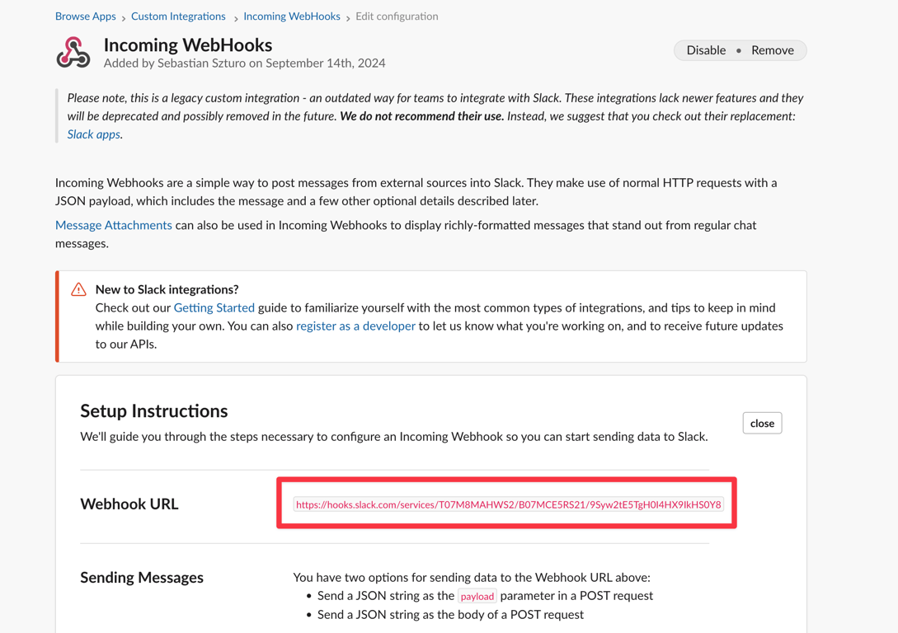The height and width of the screenshot is (633, 898).
Task: Click the Incoming WebHooks page title
Action: 188,45
